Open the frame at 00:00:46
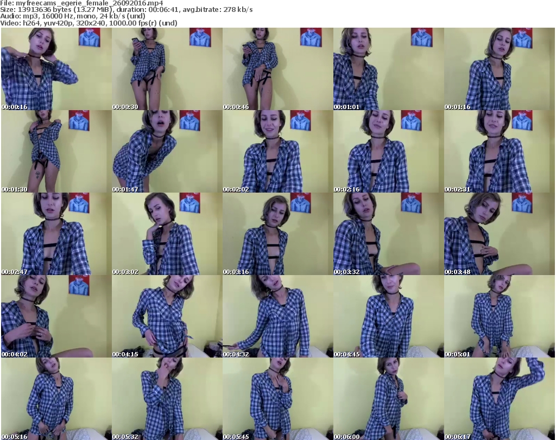556x440 pixels. coord(277,69)
